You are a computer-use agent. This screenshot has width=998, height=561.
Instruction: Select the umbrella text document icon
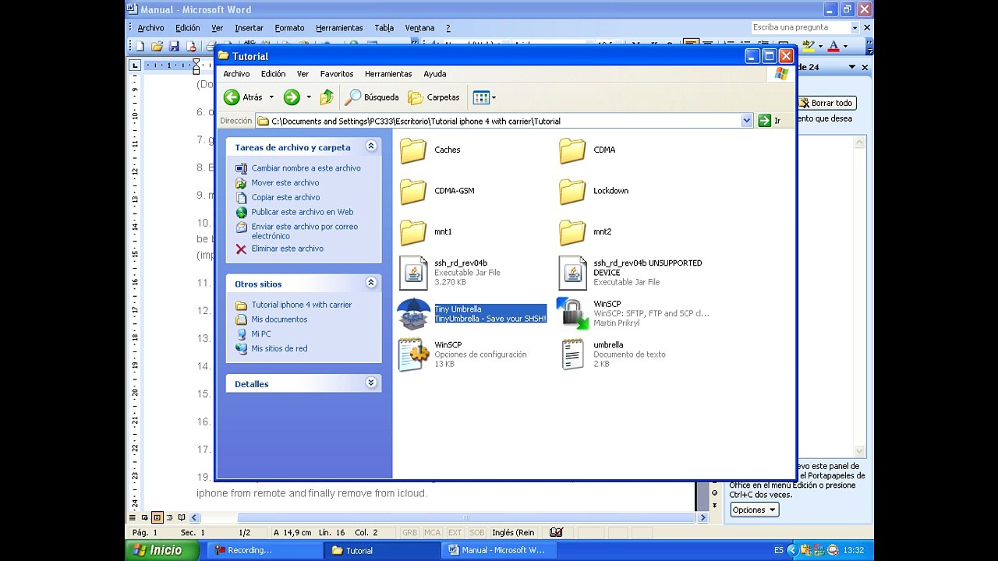click(572, 355)
